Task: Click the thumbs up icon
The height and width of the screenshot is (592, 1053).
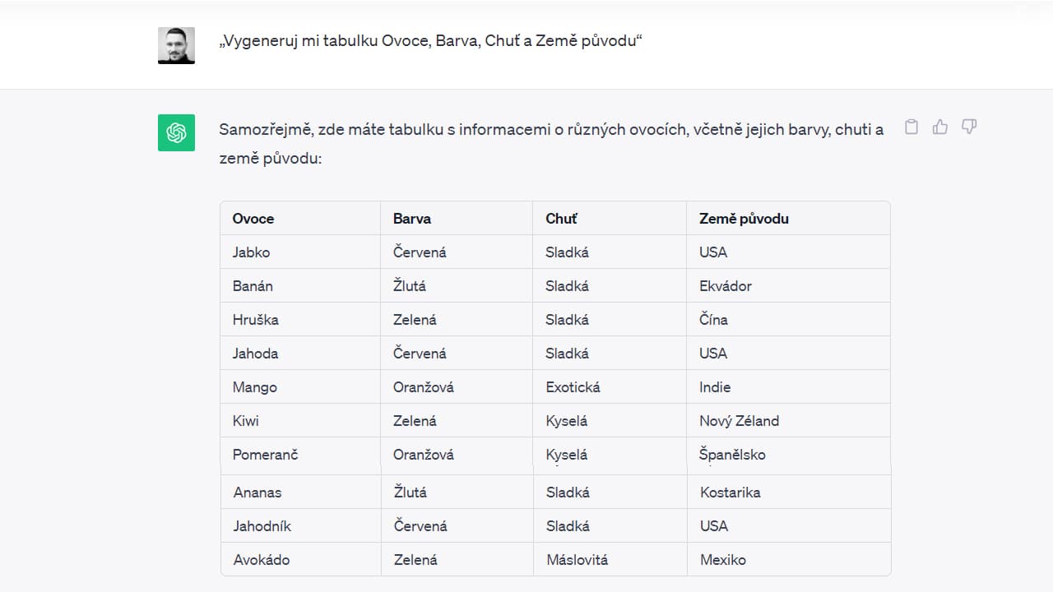Action: (940, 127)
